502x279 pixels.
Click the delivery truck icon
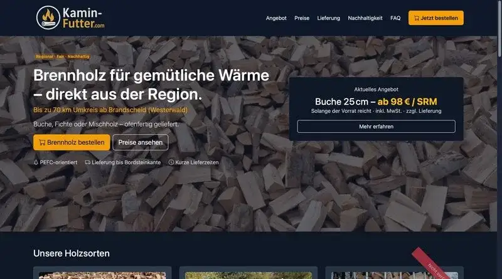(x=87, y=162)
